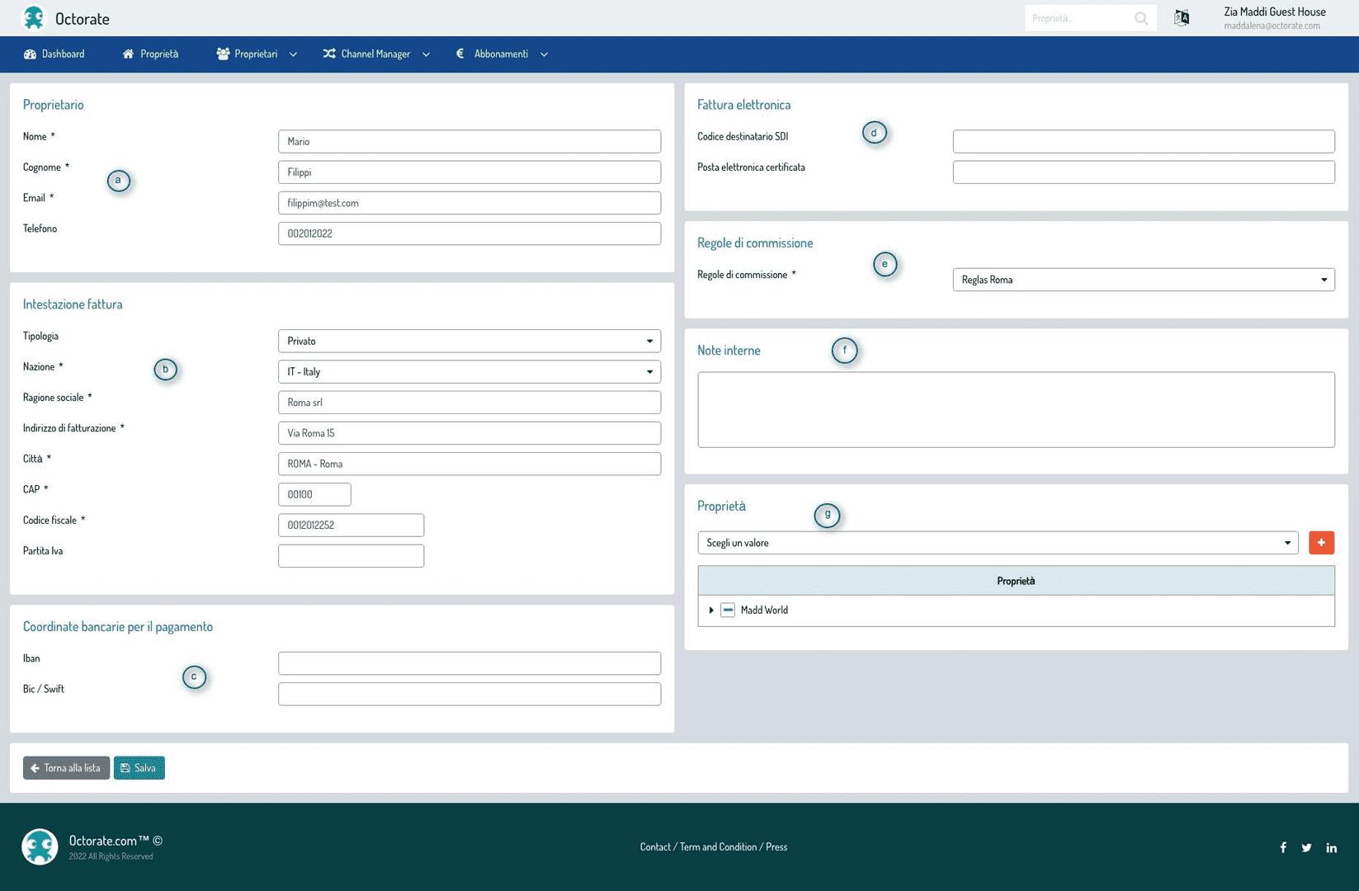Screen dimensions: 1359x891
Task: Go to the Dashboard menu item
Action: (x=54, y=54)
